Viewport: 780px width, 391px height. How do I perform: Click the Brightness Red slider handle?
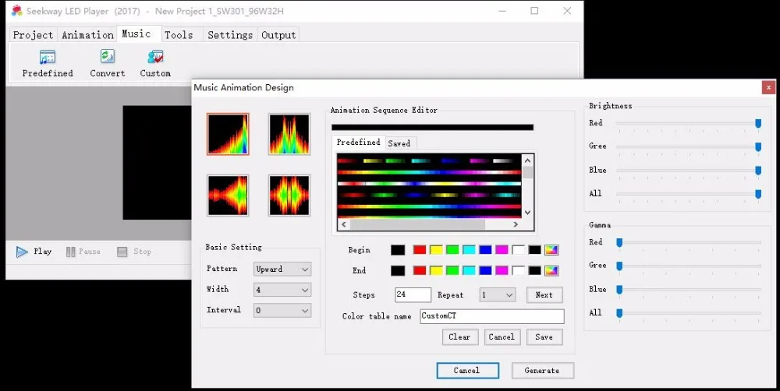pyautogui.click(x=758, y=123)
